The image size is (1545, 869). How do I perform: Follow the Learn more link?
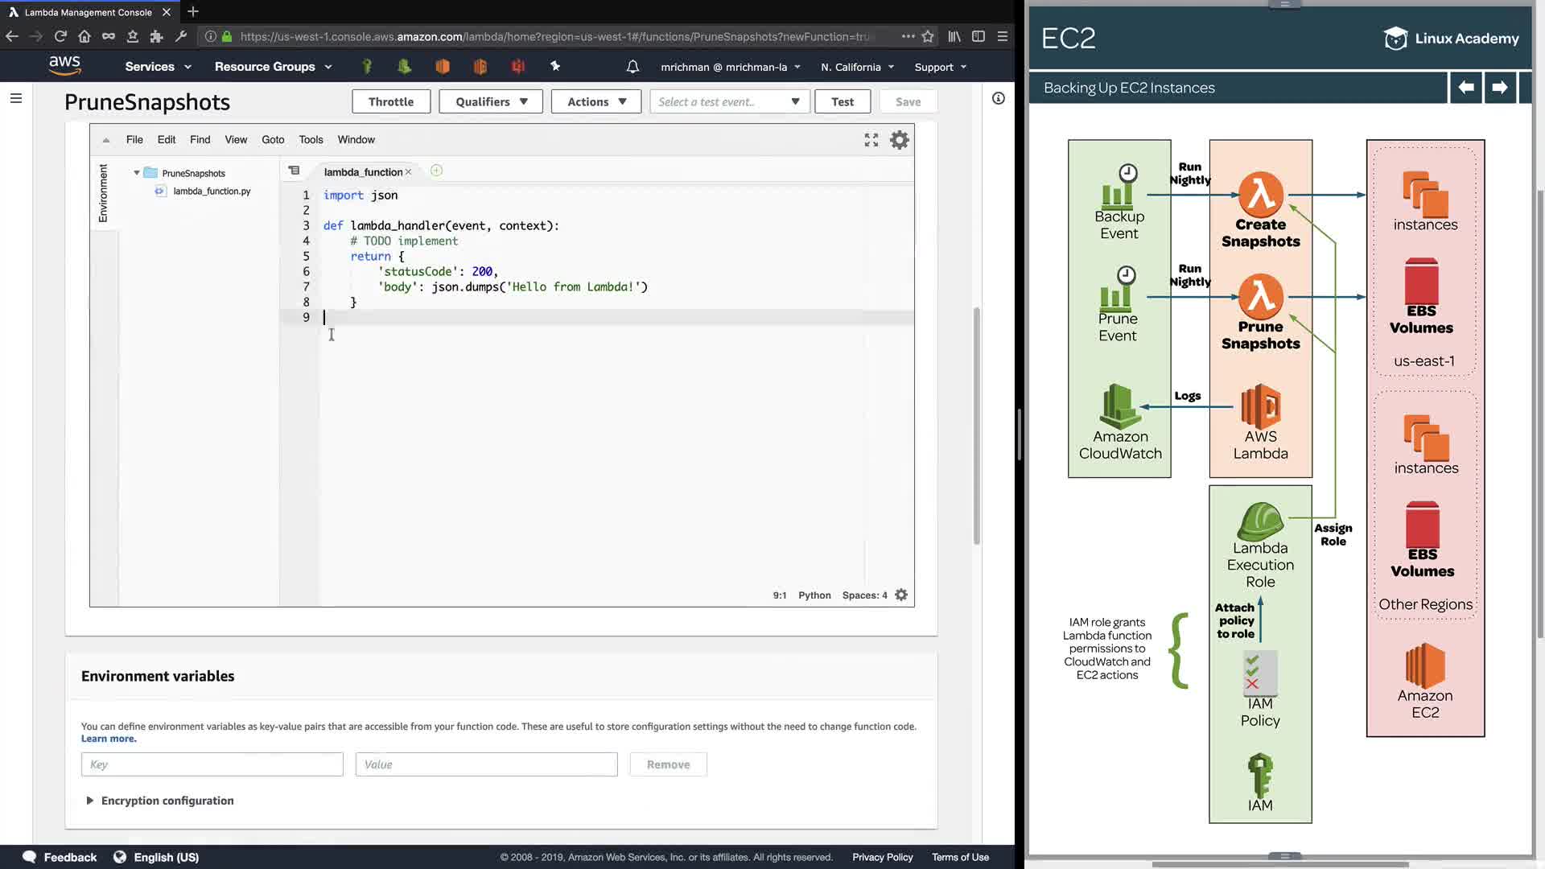tap(109, 739)
